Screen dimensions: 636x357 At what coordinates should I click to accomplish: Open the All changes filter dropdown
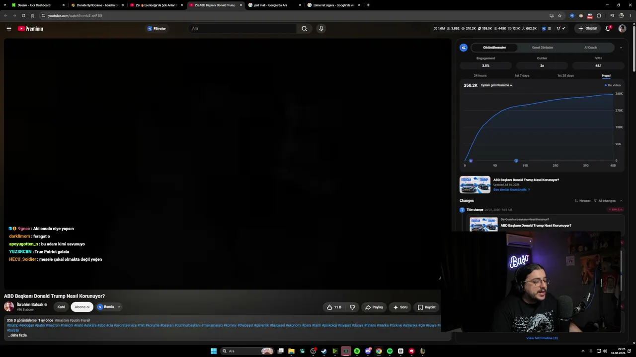tap(605, 201)
